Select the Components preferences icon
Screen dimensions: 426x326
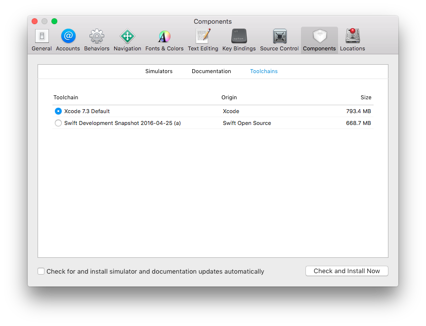point(319,40)
